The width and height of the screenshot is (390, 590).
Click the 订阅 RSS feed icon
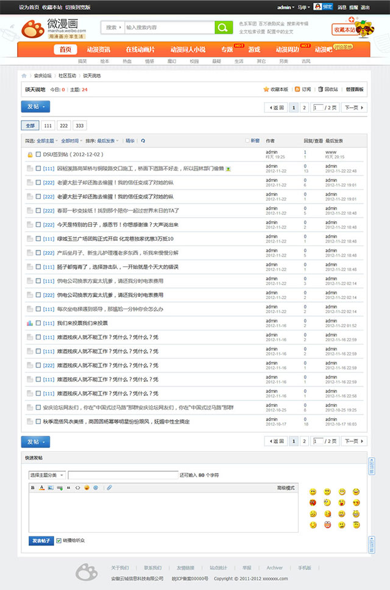(x=297, y=89)
